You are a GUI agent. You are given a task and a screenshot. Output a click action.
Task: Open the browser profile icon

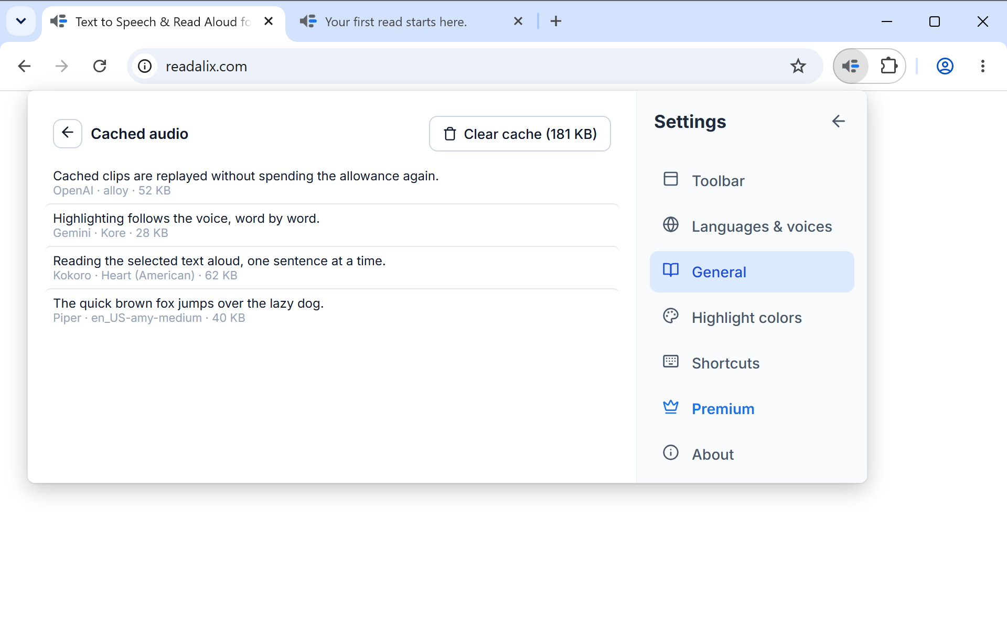(x=945, y=66)
